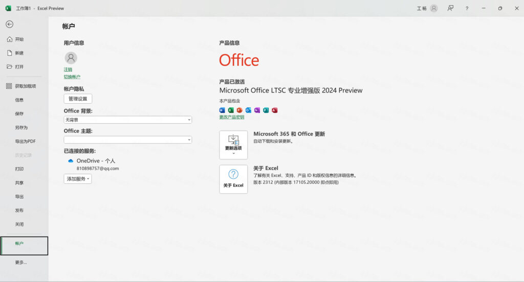Screen dimensions: 524x282
Task: Open the 添加服务 dropdown button
Action: coord(78,179)
